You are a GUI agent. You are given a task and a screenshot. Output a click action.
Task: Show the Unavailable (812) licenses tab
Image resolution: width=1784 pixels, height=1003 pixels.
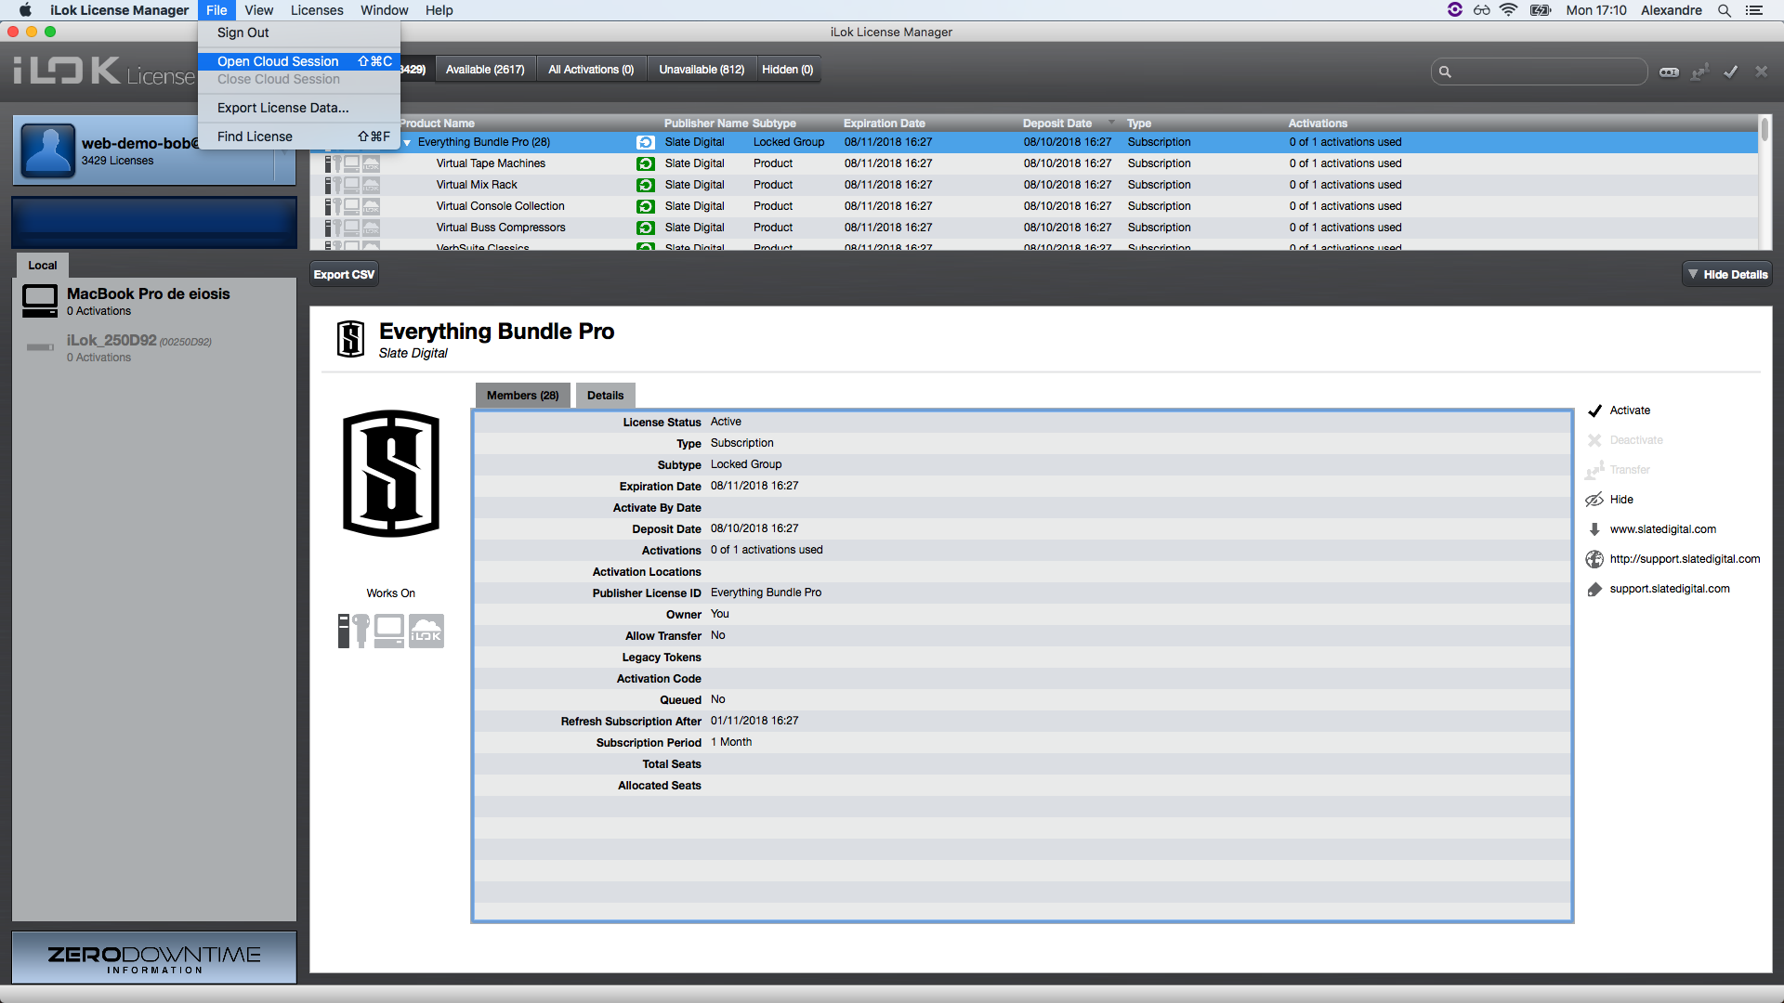pos(702,70)
